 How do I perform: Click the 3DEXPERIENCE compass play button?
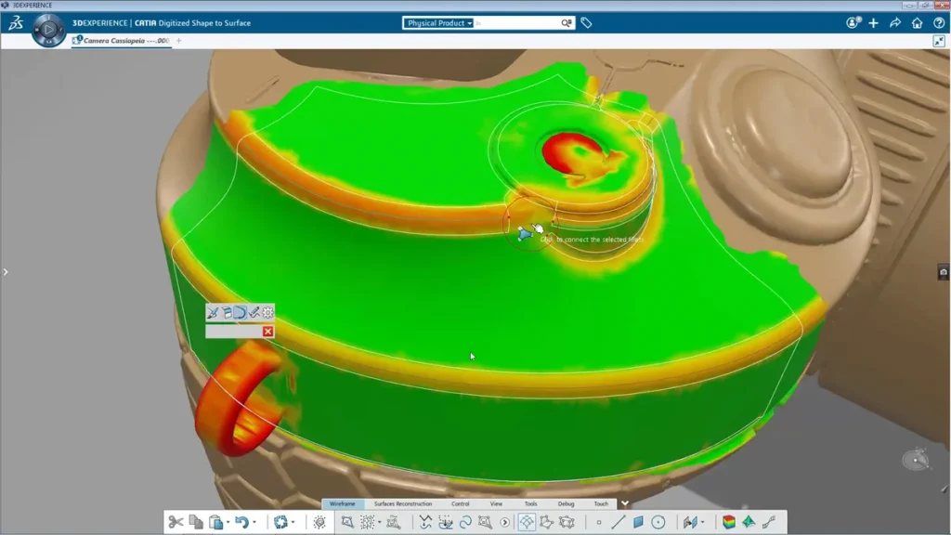(x=48, y=29)
